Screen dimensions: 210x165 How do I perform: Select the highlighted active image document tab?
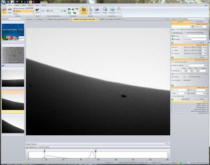pos(85,19)
